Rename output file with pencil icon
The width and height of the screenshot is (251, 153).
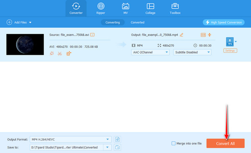[182, 35]
